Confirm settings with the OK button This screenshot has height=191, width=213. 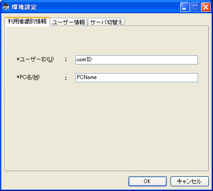148,181
